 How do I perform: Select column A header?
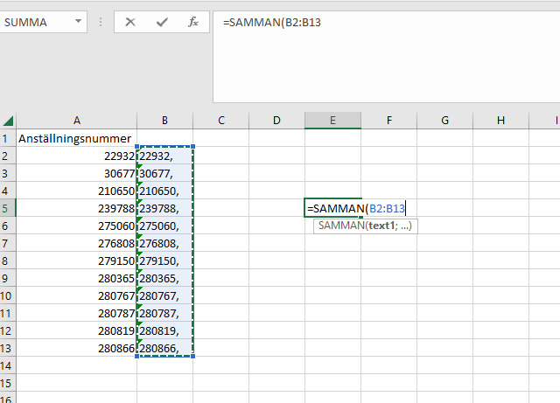[77, 120]
